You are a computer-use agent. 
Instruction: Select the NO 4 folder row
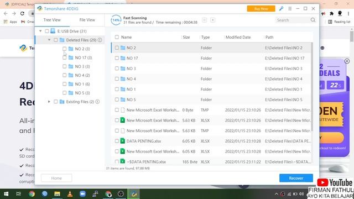[x=211, y=78]
